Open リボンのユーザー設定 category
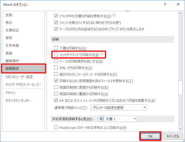This screenshot has width=185, height=142. (19, 77)
